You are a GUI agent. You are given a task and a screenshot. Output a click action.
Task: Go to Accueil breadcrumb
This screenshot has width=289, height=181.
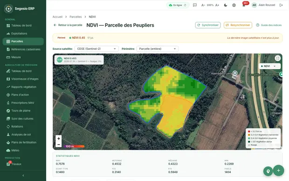[57, 17]
